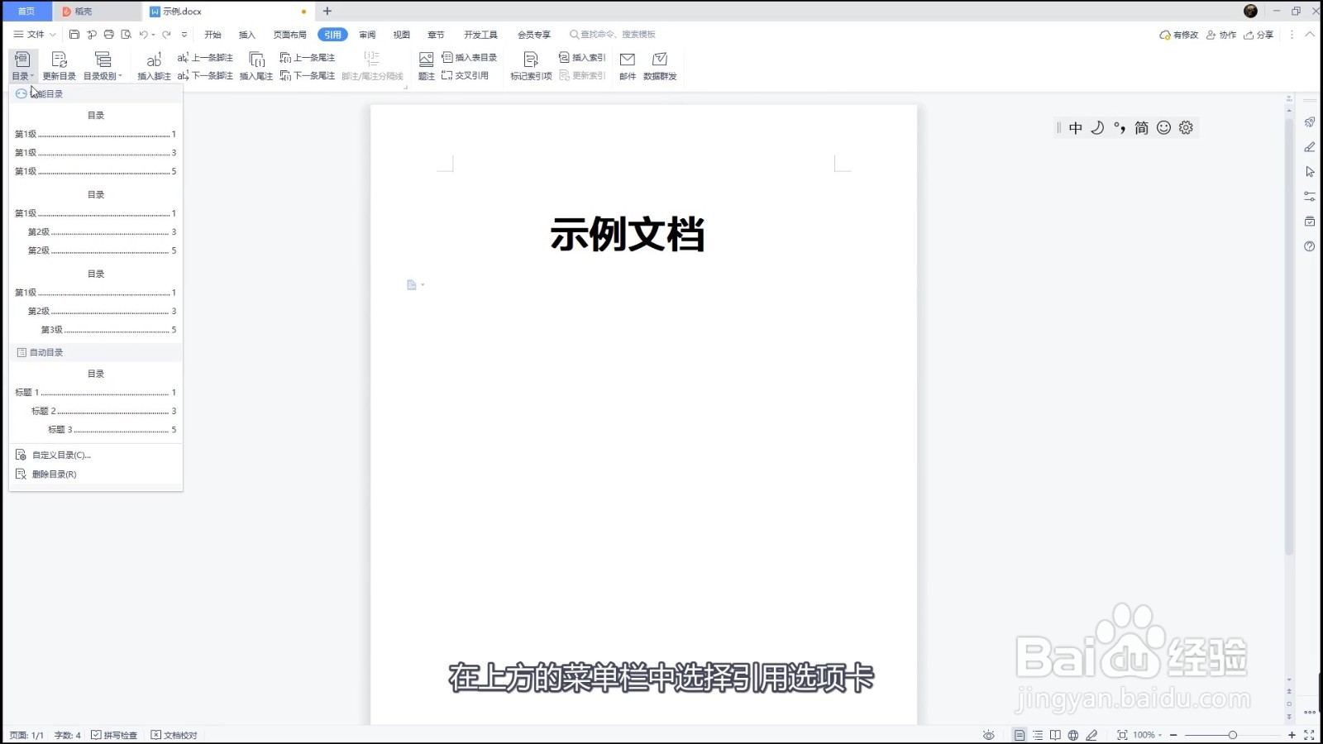Click Insert Endnote (插入尾注) icon
The image size is (1323, 744).
pos(256,66)
